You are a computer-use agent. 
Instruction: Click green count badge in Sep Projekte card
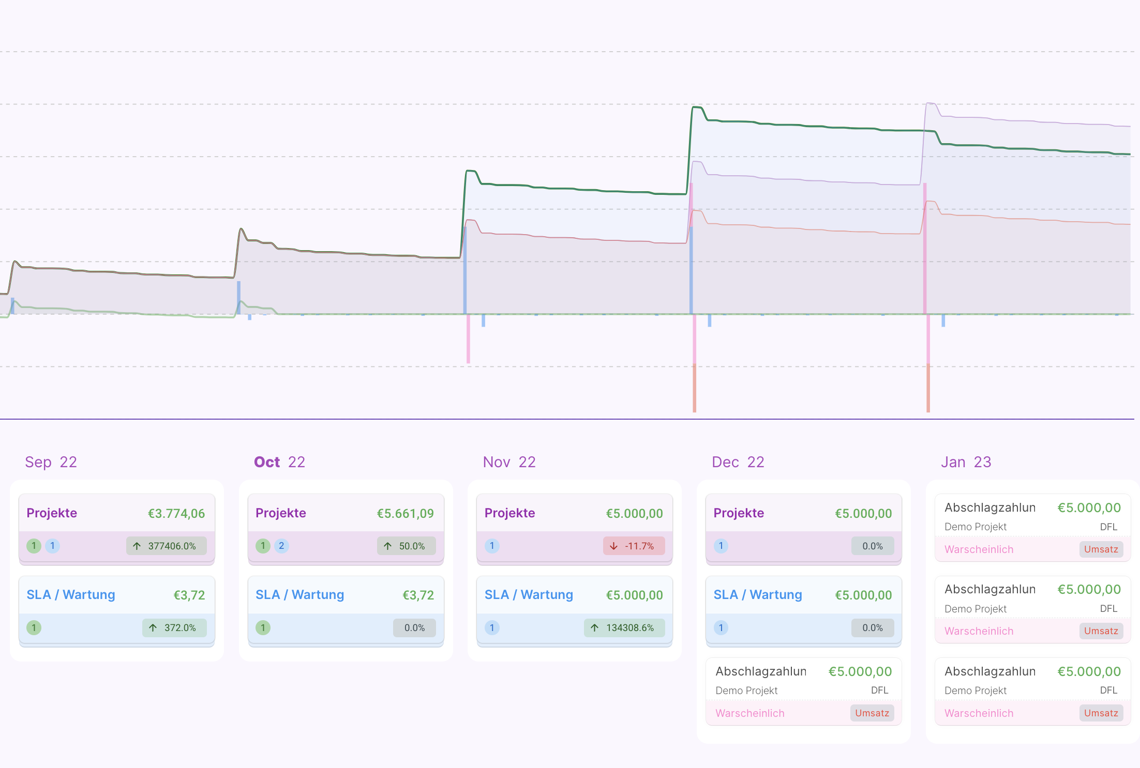(x=34, y=546)
